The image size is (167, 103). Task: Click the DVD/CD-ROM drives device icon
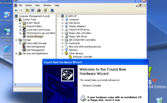(x=67, y=30)
